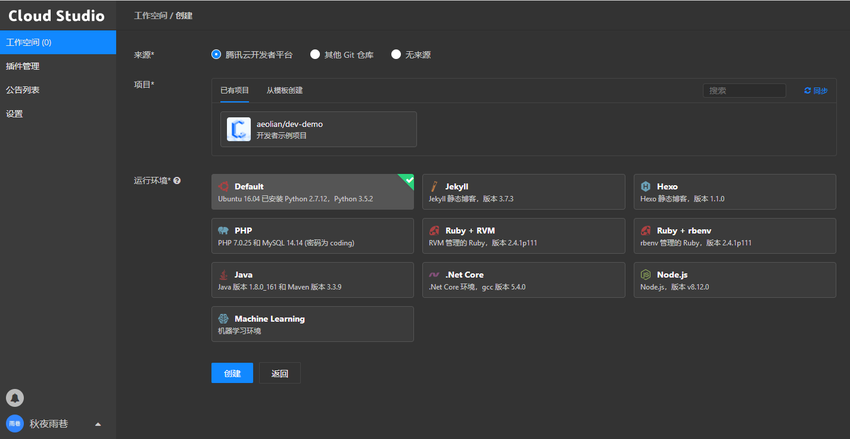This screenshot has height=439, width=850.
Task: Select the aeolian/dev-demo project card
Action: [x=319, y=129]
